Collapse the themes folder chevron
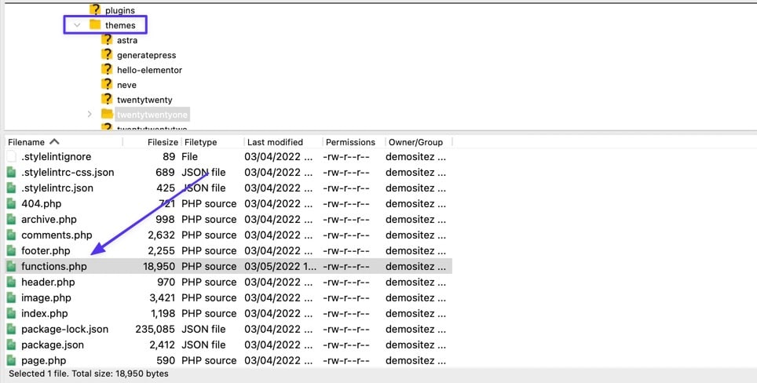 (x=77, y=25)
